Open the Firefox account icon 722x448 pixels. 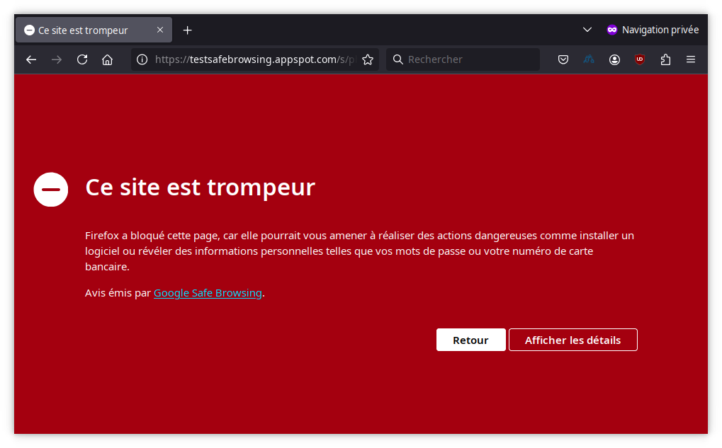point(614,59)
